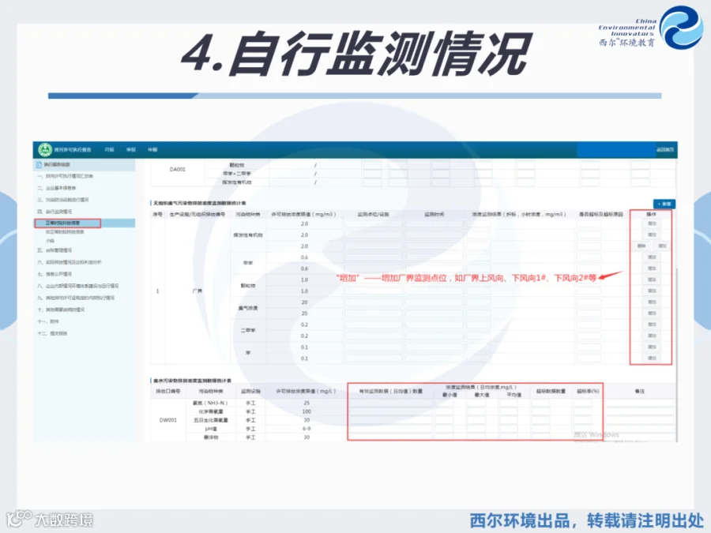This screenshot has width=711, height=533.
Task: Open 十二、提交报告 in sidebar
Action: click(x=52, y=333)
